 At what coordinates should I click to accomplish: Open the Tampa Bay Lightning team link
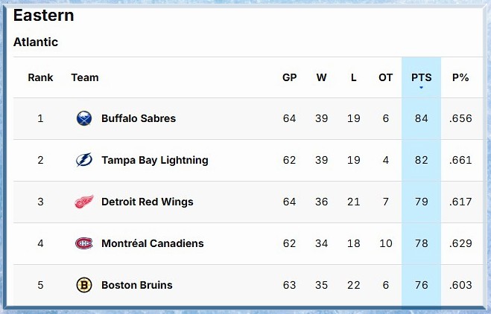154,160
